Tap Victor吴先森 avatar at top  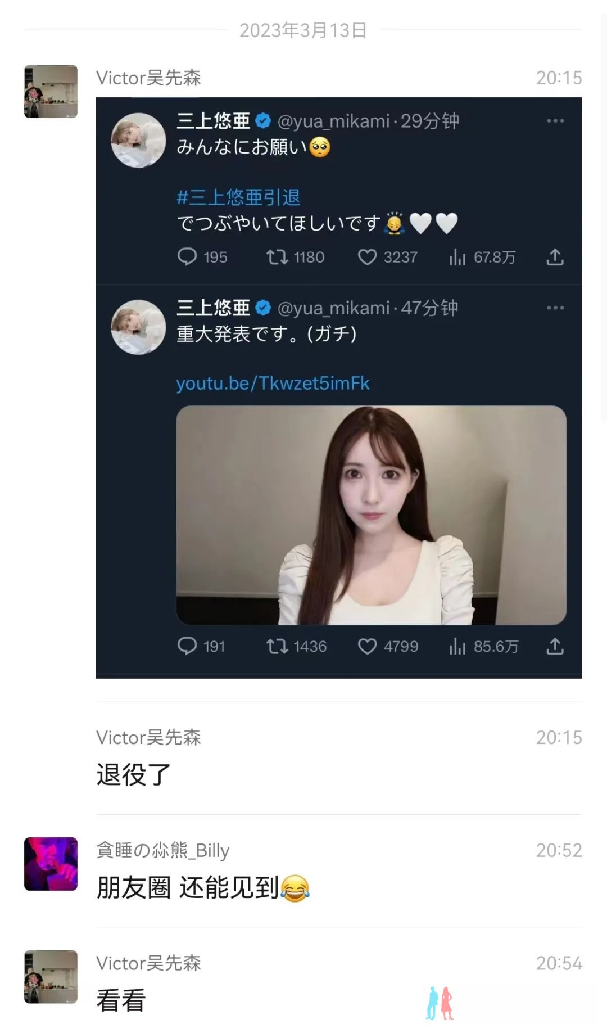[x=51, y=92]
